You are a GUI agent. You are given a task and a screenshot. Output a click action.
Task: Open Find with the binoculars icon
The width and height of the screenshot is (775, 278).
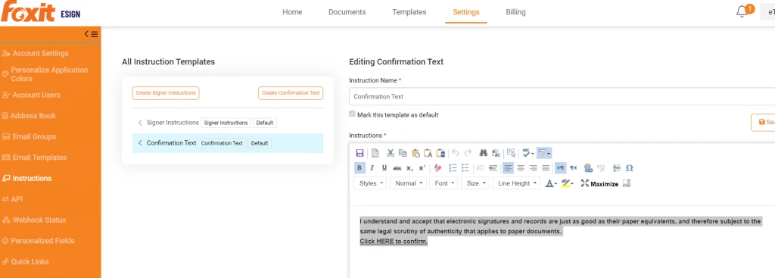484,153
